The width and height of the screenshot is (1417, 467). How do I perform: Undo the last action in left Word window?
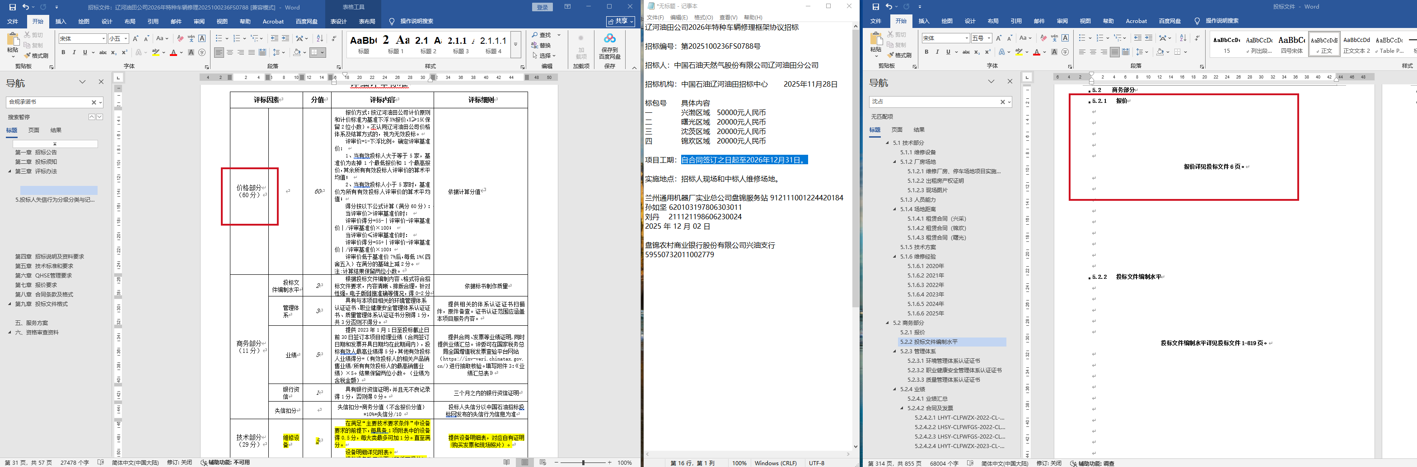click(25, 7)
